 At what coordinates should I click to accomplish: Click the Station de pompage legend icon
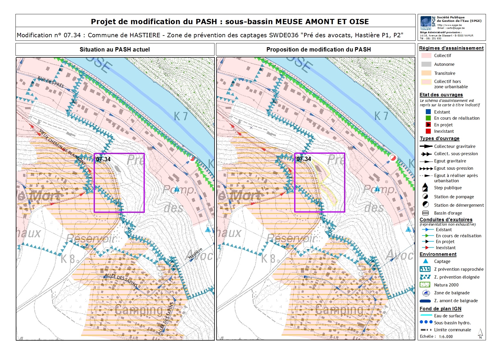(426, 197)
